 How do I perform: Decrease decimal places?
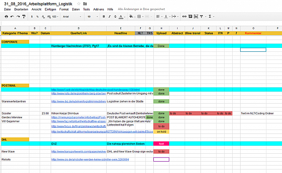(43, 17)
